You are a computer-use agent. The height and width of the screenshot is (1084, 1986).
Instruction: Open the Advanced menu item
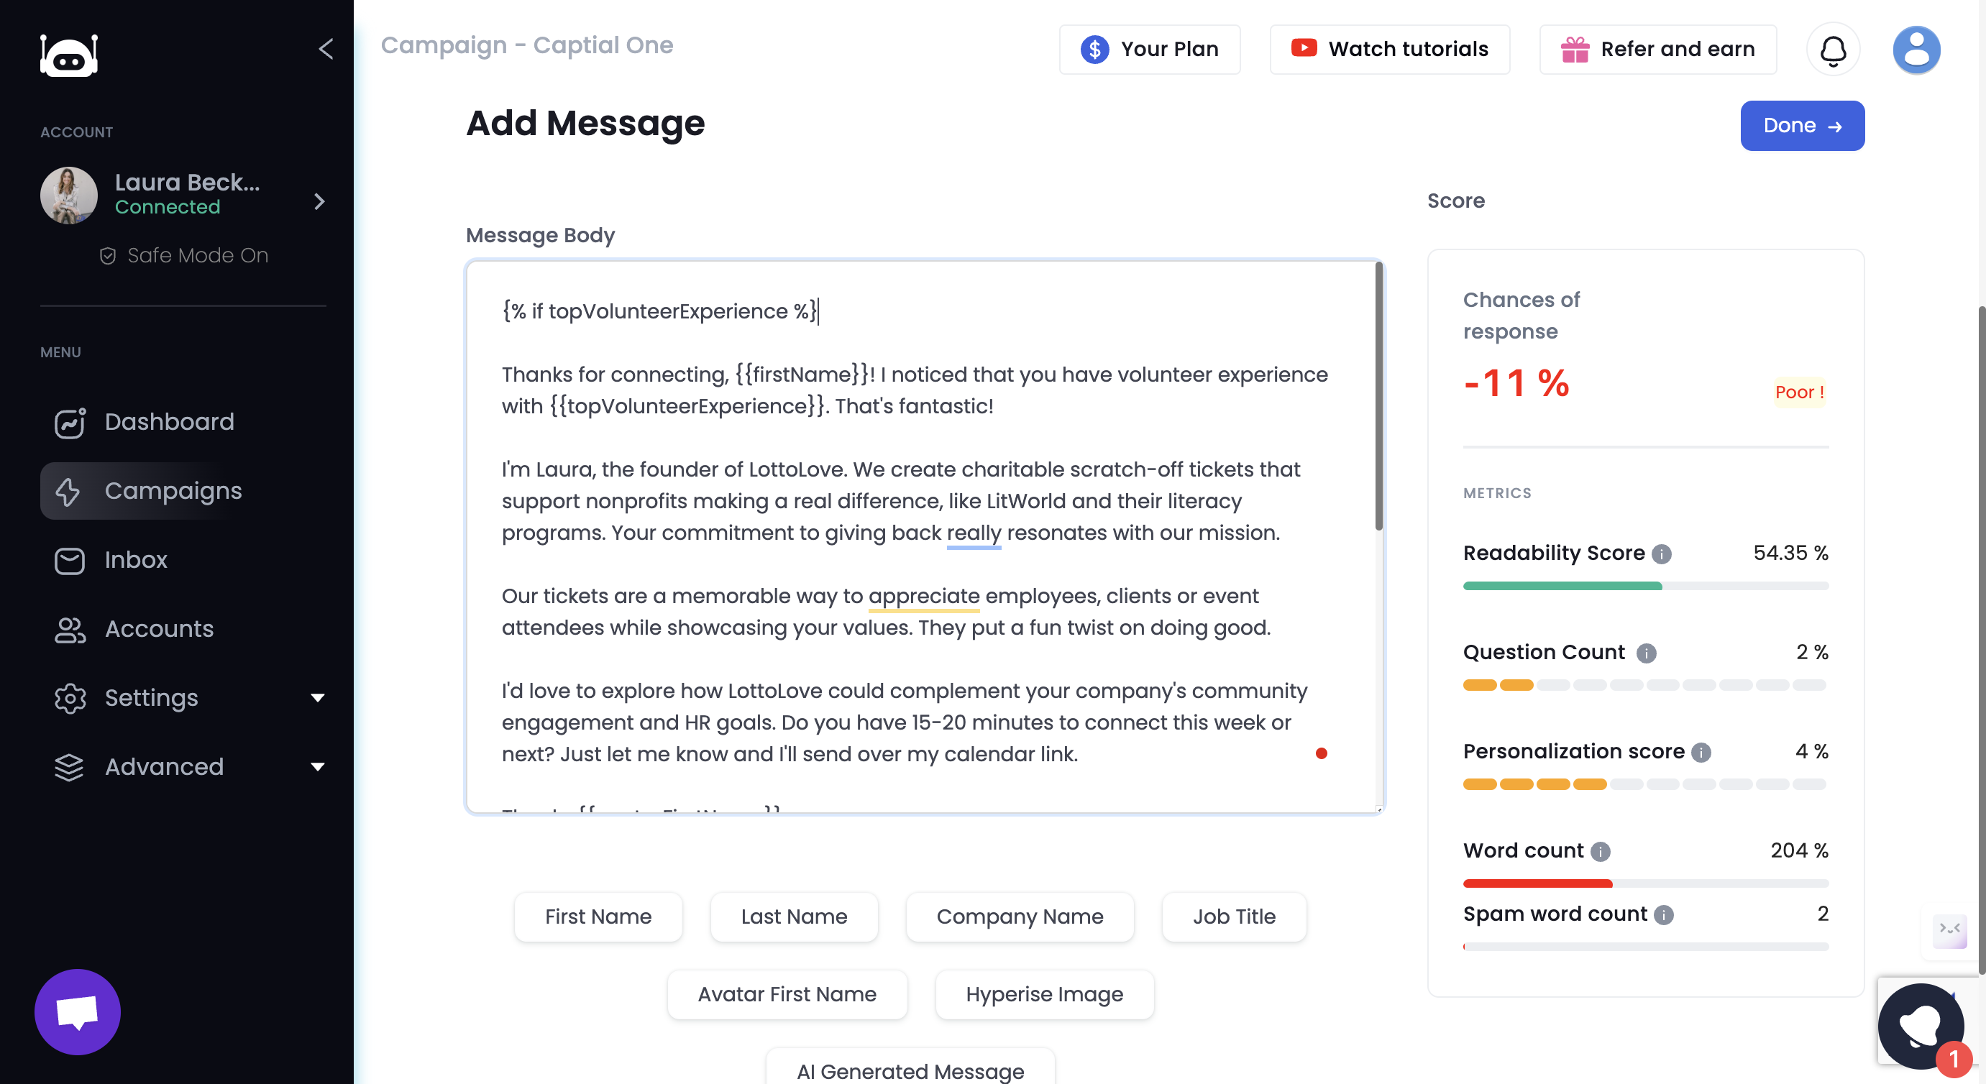(183, 767)
